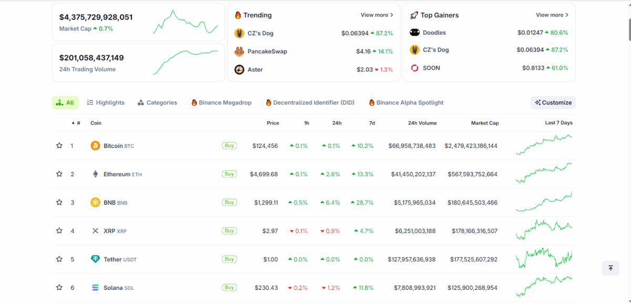The width and height of the screenshot is (631, 304).
Task: Open the Bitcoin 7-day sparkline chart
Action: [x=544, y=145]
